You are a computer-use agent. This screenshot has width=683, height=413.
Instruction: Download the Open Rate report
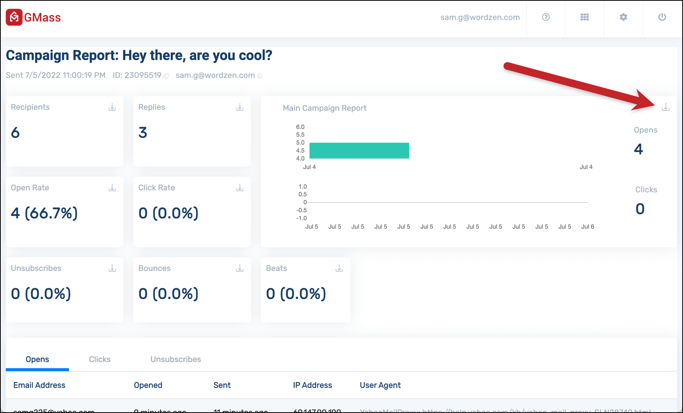(112, 188)
